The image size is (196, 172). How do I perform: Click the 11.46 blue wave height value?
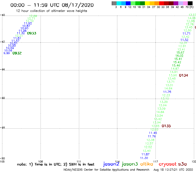tap(153, 133)
